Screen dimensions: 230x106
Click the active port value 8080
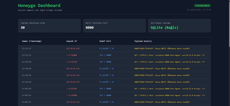90,27
